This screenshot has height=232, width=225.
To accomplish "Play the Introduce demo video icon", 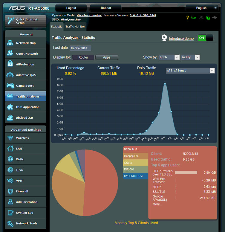I will (164, 38).
